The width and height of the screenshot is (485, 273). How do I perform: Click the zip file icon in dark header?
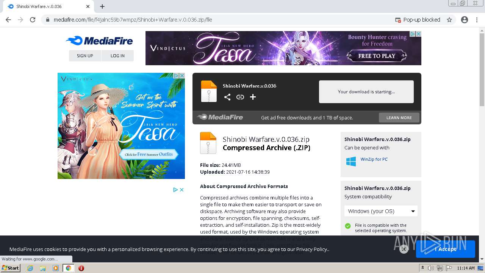[x=209, y=91]
